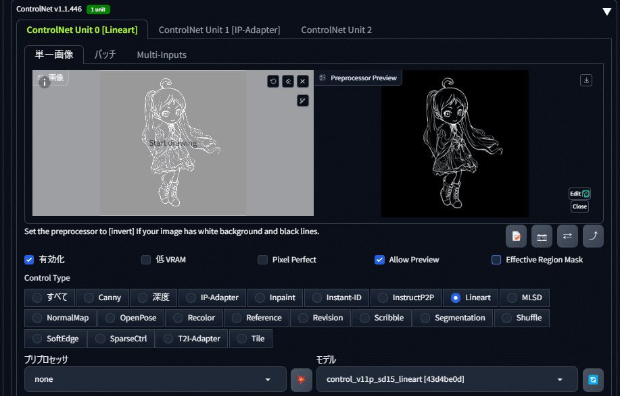Enable Effective Region Mask checkbox
The height and width of the screenshot is (396, 620).
pyautogui.click(x=496, y=260)
